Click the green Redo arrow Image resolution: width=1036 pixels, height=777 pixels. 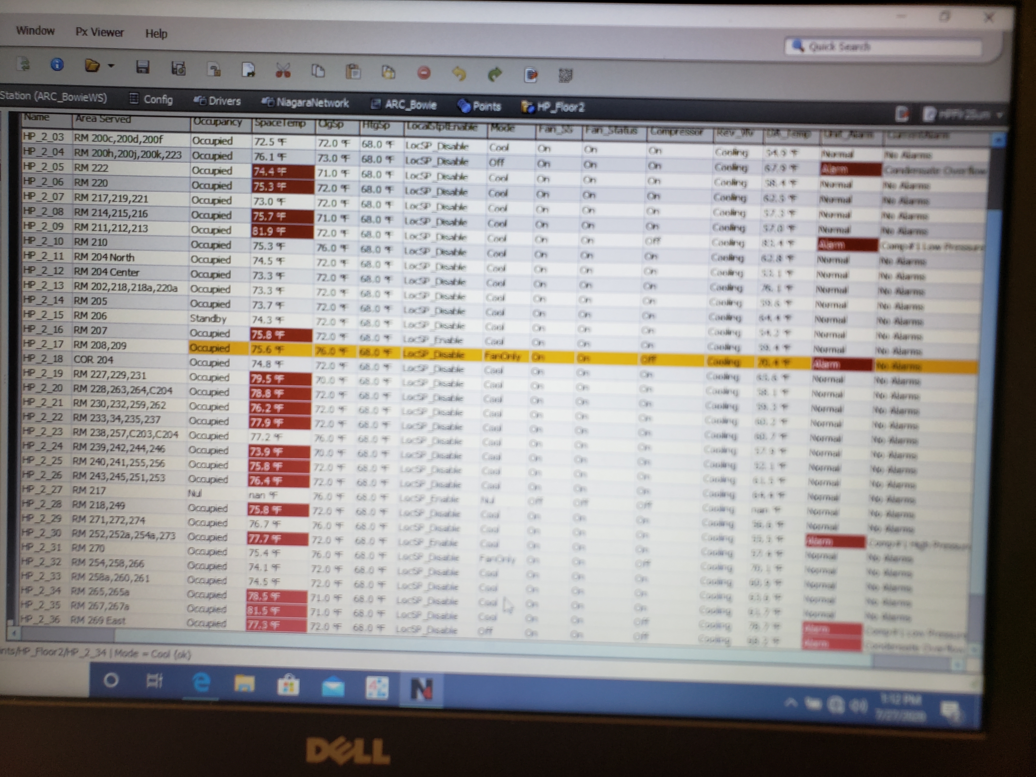[x=495, y=74]
